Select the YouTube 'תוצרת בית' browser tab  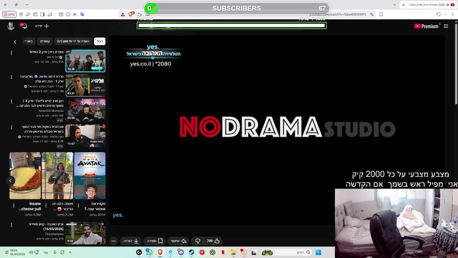[x=429, y=5]
